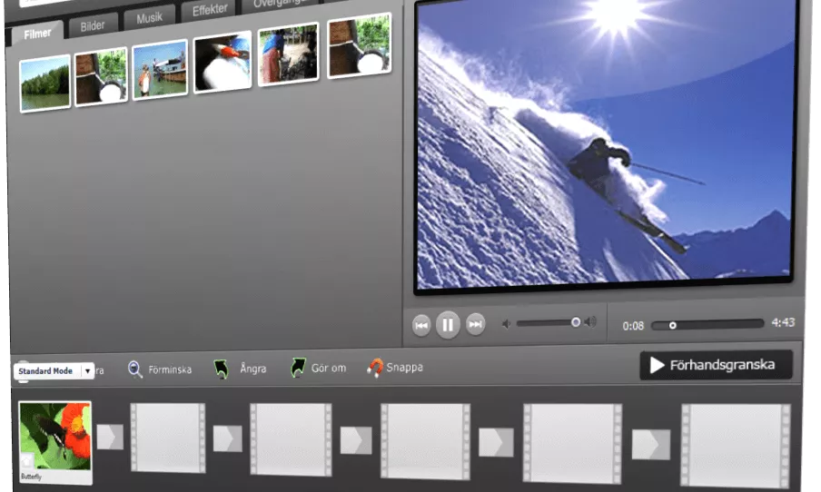Pause playback with the pause button
This screenshot has height=492, width=821.
(x=448, y=325)
